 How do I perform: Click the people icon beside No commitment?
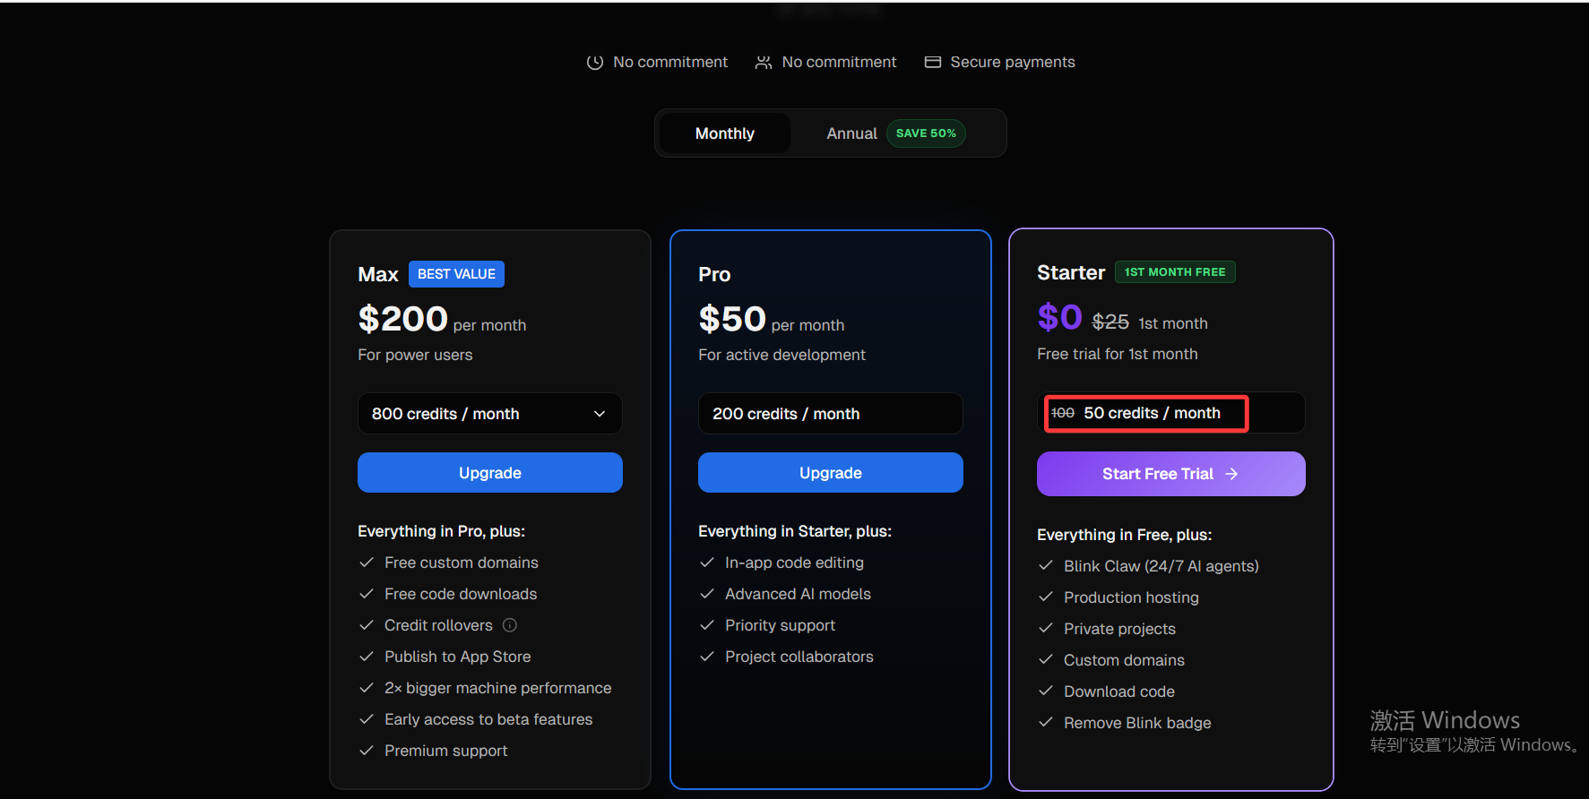763,62
